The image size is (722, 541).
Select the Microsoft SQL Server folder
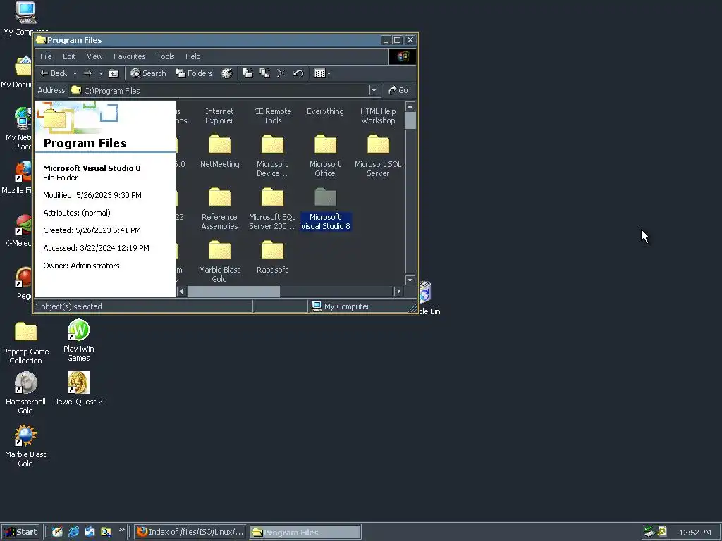[378, 156]
